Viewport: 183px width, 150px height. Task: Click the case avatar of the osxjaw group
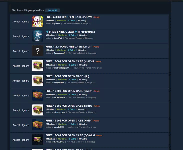pyautogui.click(x=38, y=110)
